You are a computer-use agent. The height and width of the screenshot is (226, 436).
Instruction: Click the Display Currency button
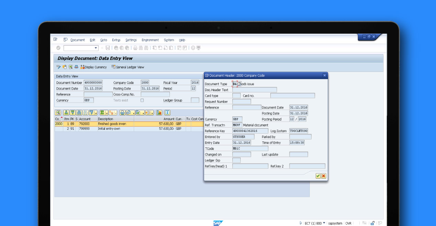(94, 67)
